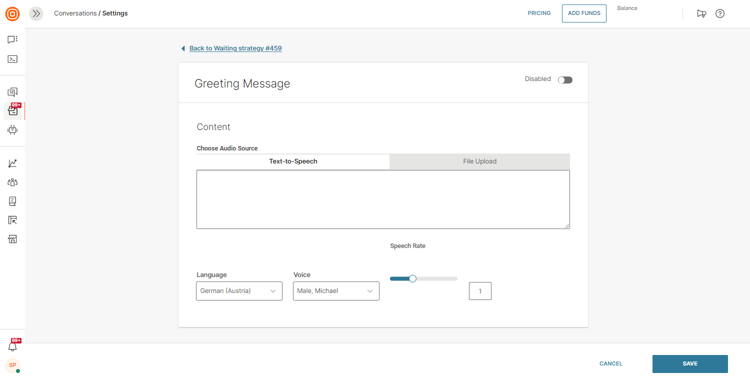Click the megaphone announcements icon

[x=701, y=14]
